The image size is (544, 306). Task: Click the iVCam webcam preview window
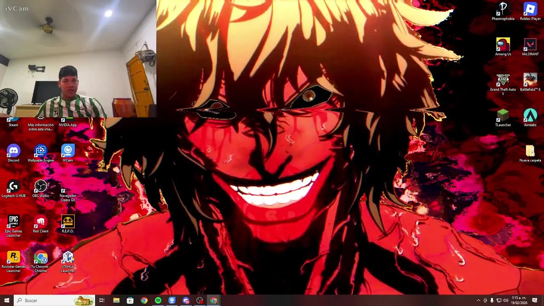point(78,59)
